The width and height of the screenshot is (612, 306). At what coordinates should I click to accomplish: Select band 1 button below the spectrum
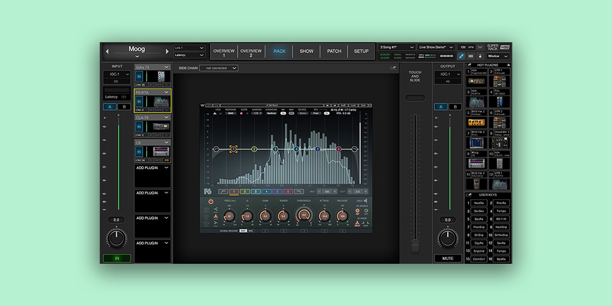(233, 192)
